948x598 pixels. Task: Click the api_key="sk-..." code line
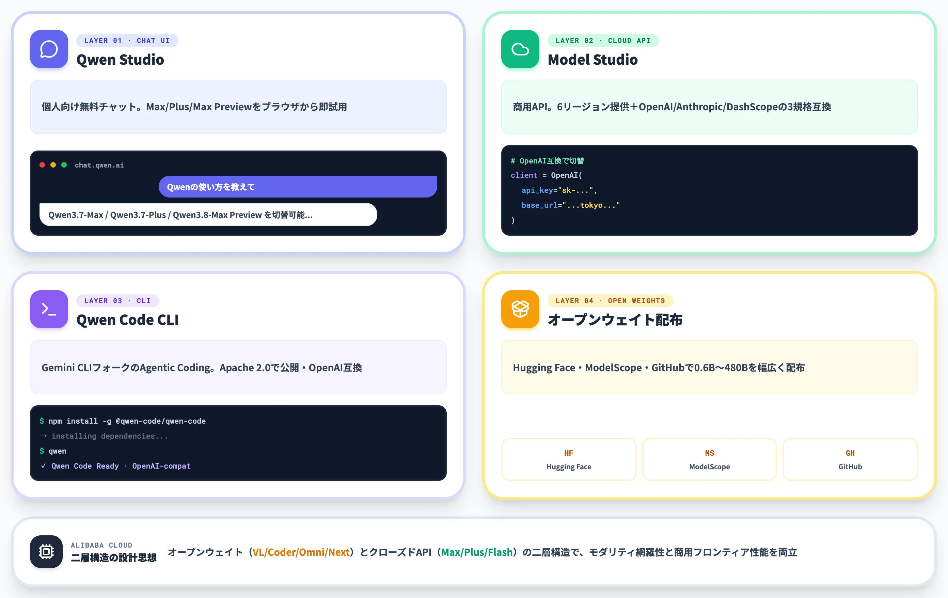[559, 191]
